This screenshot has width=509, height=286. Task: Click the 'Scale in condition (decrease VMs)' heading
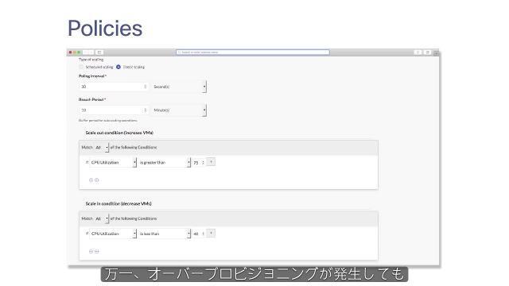click(119, 203)
